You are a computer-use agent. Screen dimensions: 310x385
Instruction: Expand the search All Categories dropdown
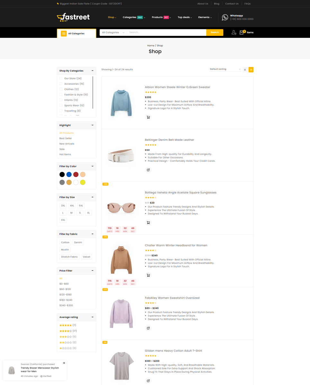(x=113, y=32)
